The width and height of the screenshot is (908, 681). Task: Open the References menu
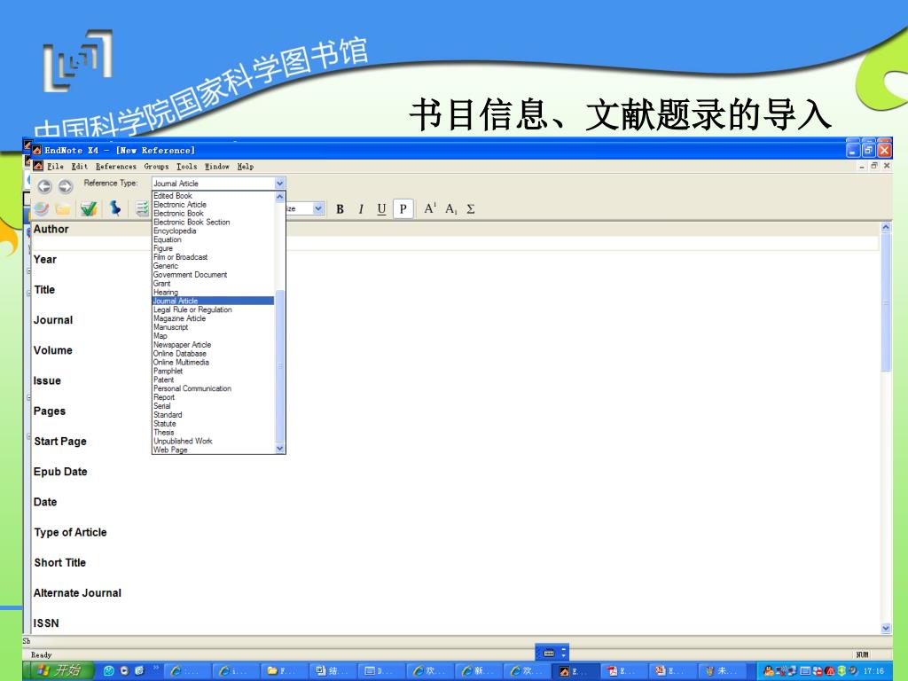[116, 167]
